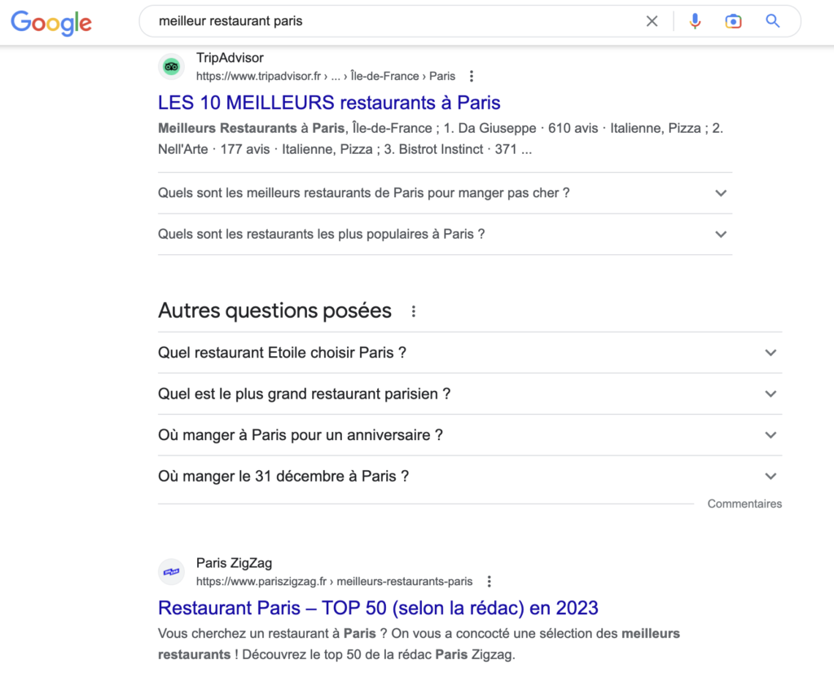Click the Google logo

click(51, 22)
